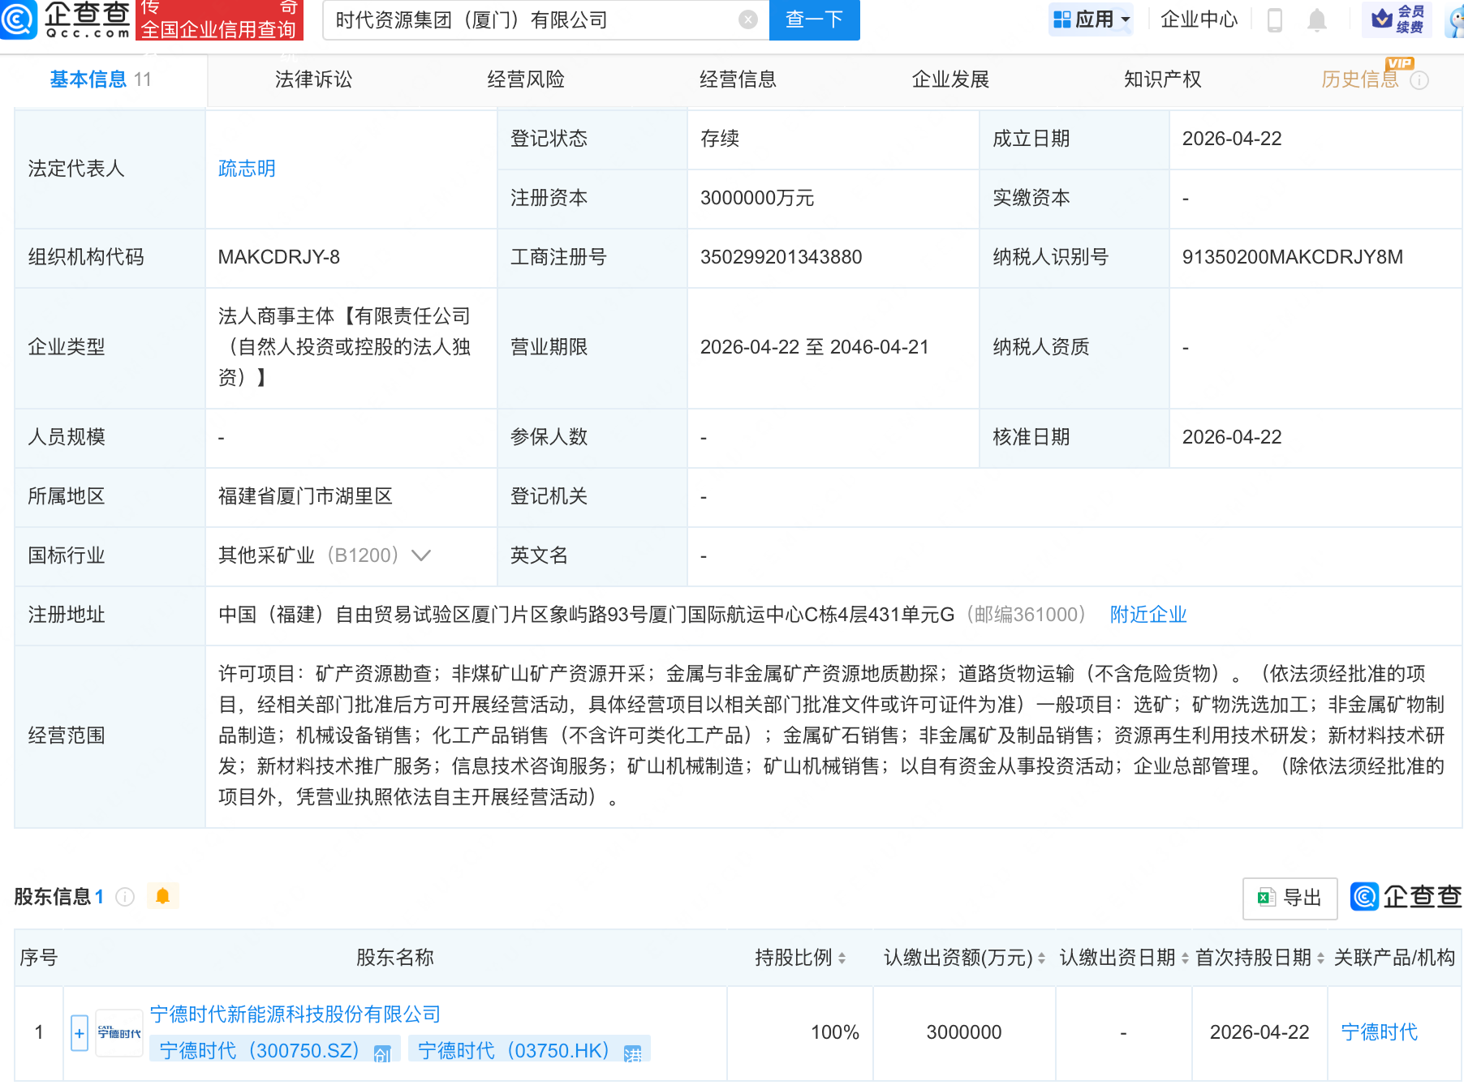Viewport: 1464px width, 1085px height.
Task: Click the info icon next to 股东信息
Action: click(x=125, y=896)
